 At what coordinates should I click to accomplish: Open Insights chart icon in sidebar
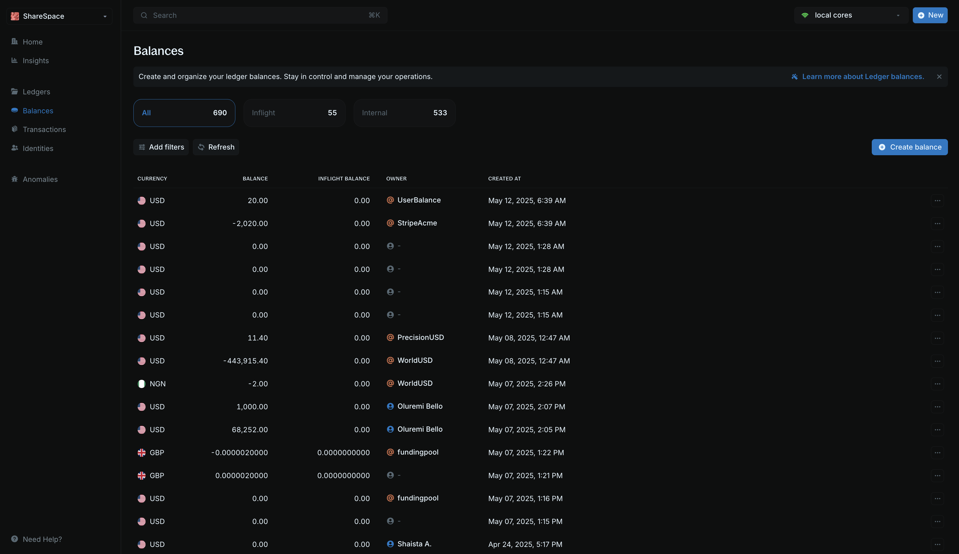(x=14, y=60)
